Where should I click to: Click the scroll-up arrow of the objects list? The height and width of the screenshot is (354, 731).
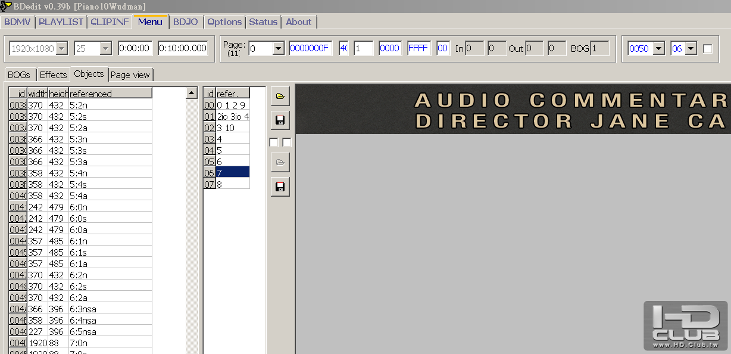[192, 93]
